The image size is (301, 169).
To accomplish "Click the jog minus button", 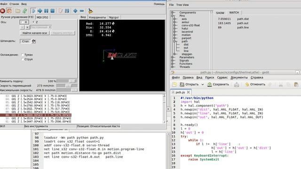I will [22, 27].
